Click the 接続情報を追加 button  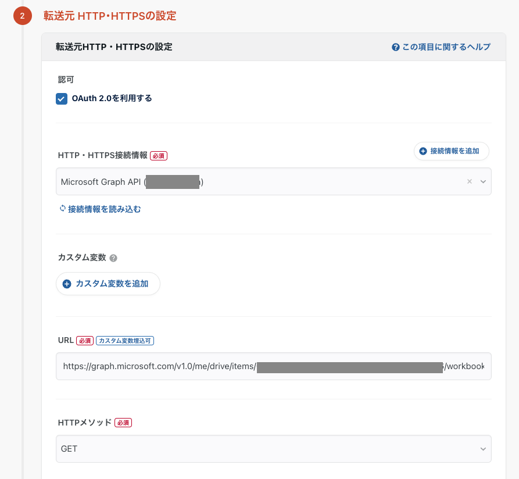pos(451,151)
